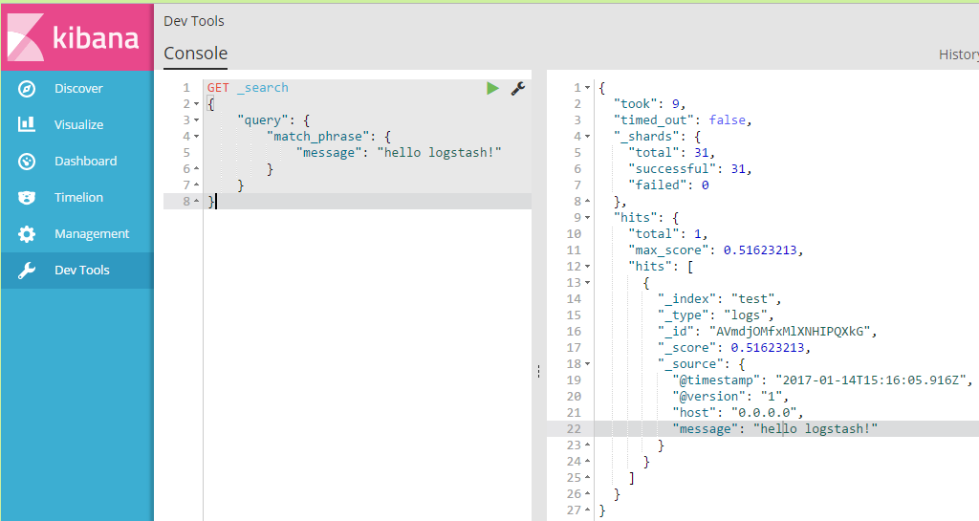Click GET method in request line
The image size is (979, 521).
[218, 88]
